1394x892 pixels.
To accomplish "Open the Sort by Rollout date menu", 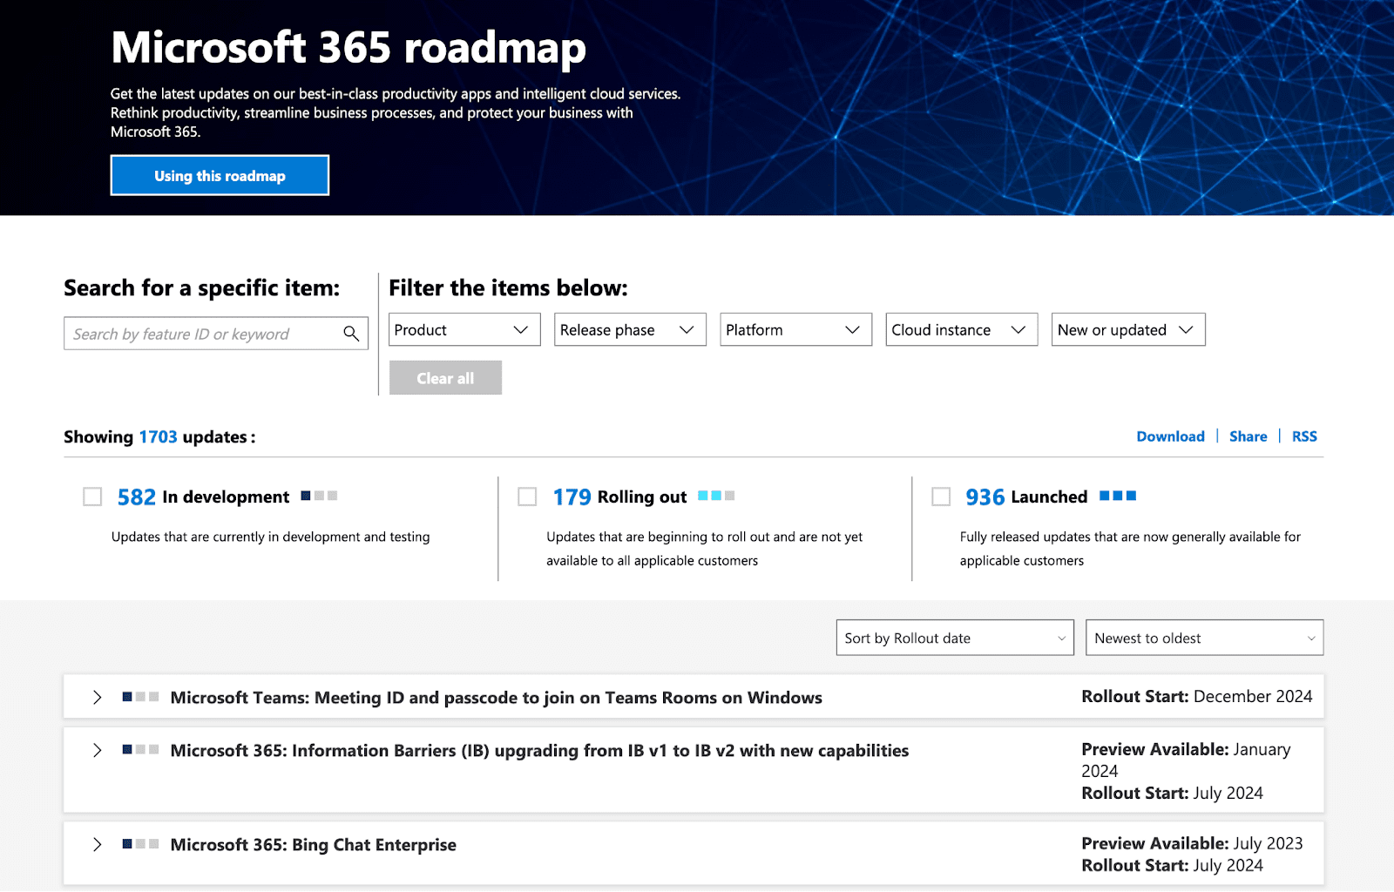I will point(954,639).
